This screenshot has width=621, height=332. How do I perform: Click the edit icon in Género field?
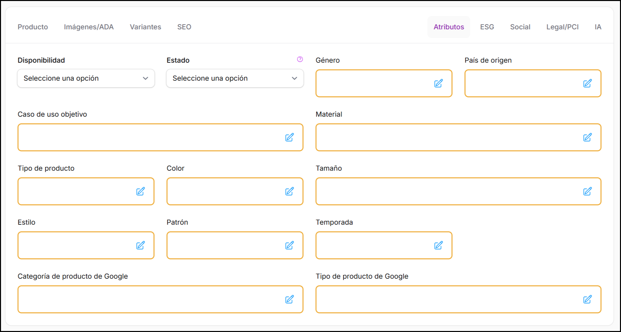[x=438, y=83]
